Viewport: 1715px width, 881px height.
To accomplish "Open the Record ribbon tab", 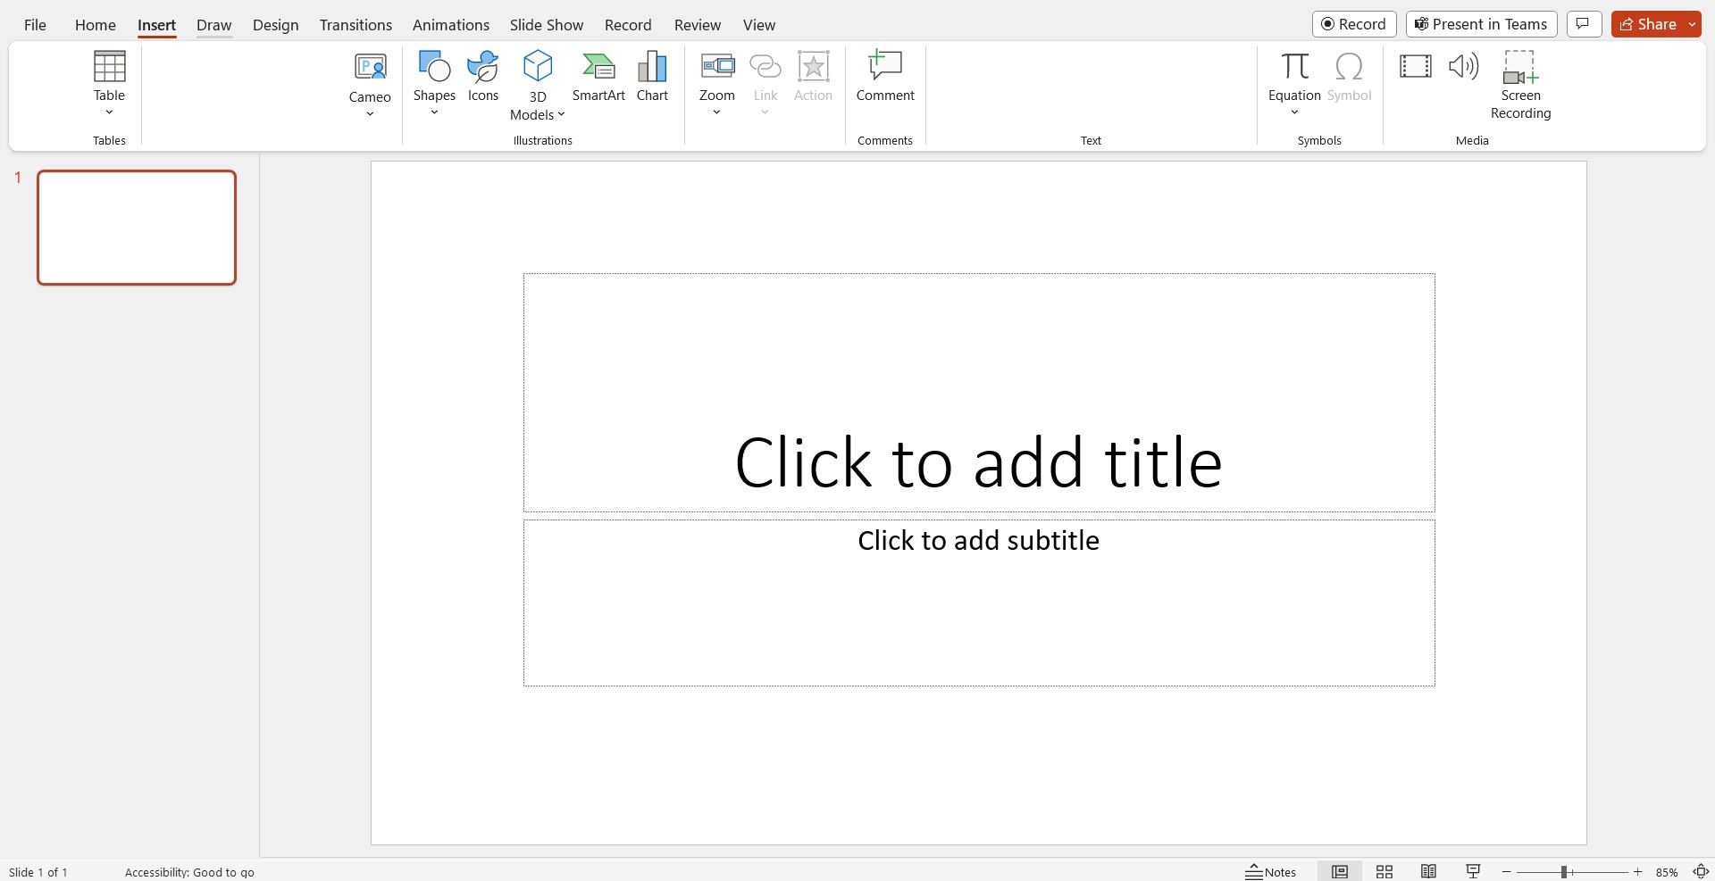I will 628,25.
